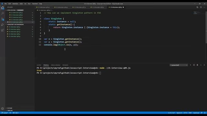The width and height of the screenshot is (207, 116).
Task: Open errors and warnings count in status bar
Action: tap(16, 113)
